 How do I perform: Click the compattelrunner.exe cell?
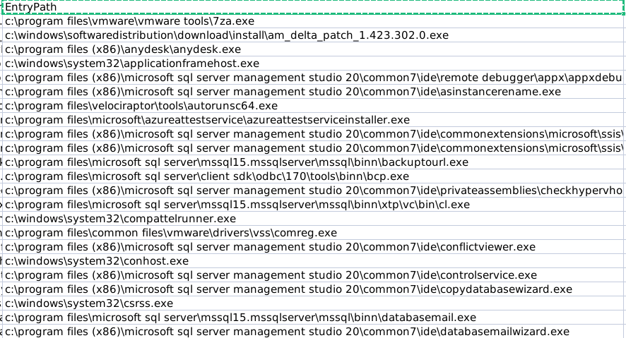click(314, 219)
